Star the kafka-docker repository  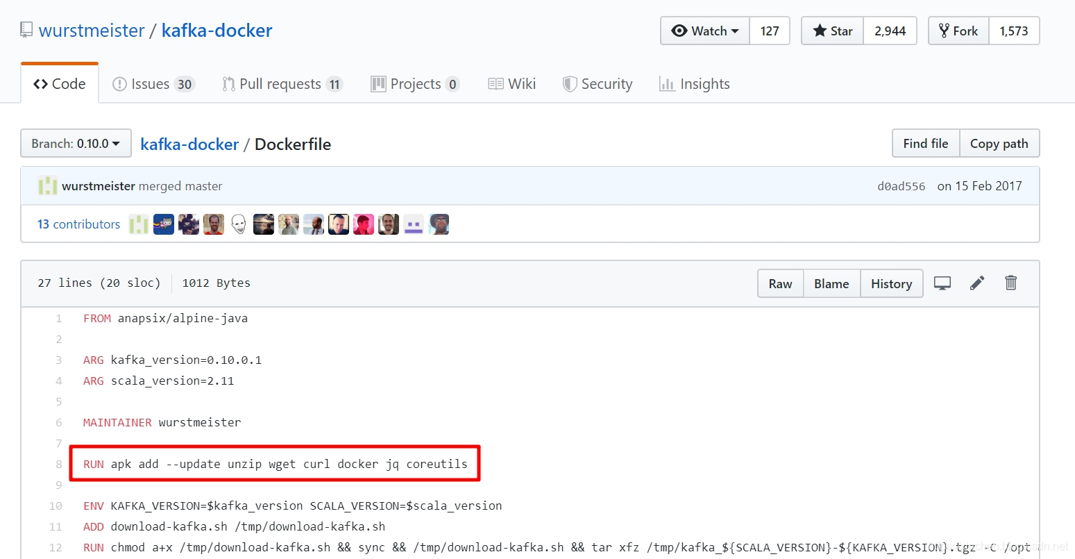pyautogui.click(x=832, y=31)
